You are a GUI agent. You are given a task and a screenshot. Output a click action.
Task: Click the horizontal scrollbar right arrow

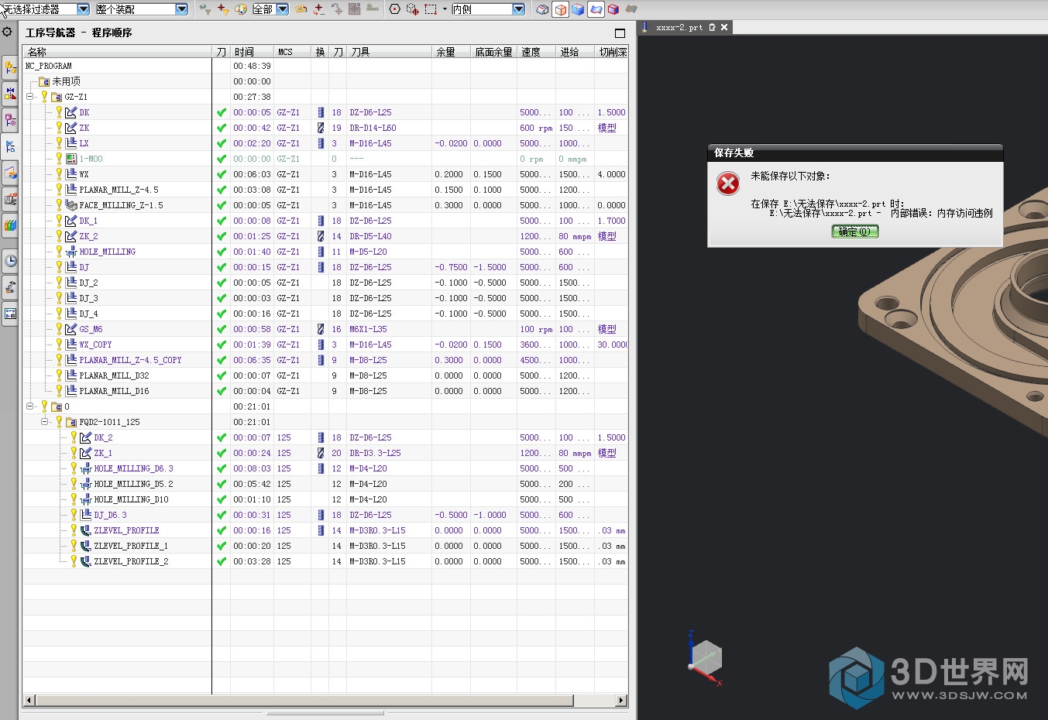(x=621, y=700)
